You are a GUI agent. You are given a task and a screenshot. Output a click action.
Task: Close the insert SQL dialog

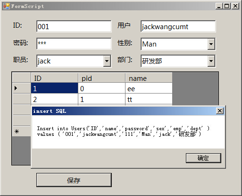pyautogui.click(x=220, y=111)
